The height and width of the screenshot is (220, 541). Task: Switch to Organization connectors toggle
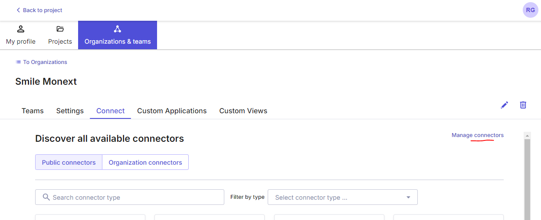coord(145,163)
